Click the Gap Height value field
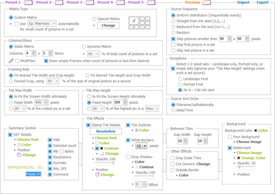The image size is (275, 194). 200,141
